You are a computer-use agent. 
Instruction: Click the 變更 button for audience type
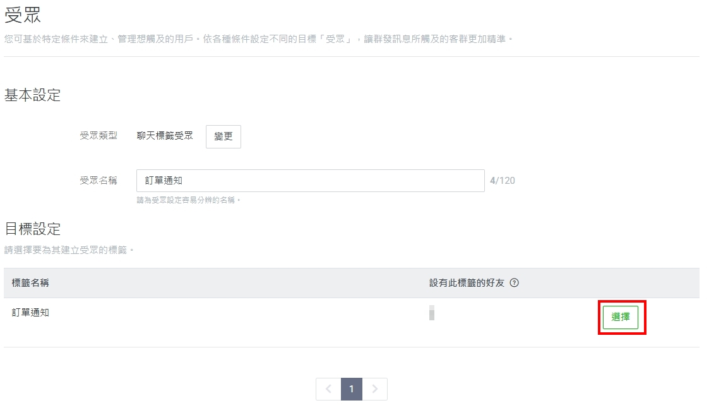coord(223,136)
